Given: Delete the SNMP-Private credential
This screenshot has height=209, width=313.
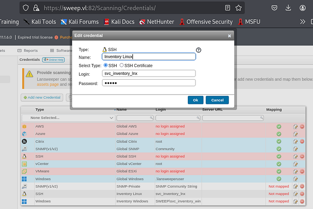Looking at the screenshot, I should point(302,187).
